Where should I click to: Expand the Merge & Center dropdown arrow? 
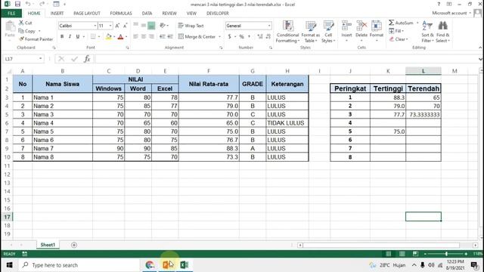coord(219,37)
